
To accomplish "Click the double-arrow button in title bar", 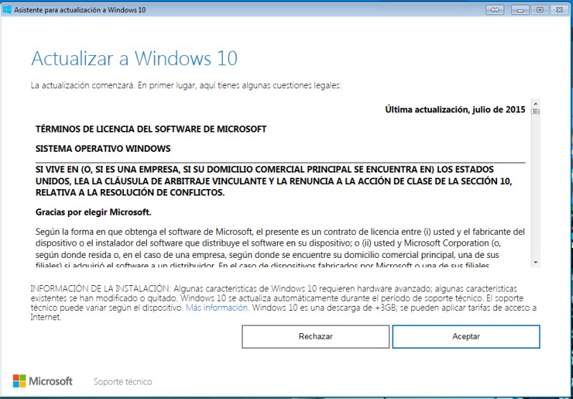I will click(x=494, y=9).
